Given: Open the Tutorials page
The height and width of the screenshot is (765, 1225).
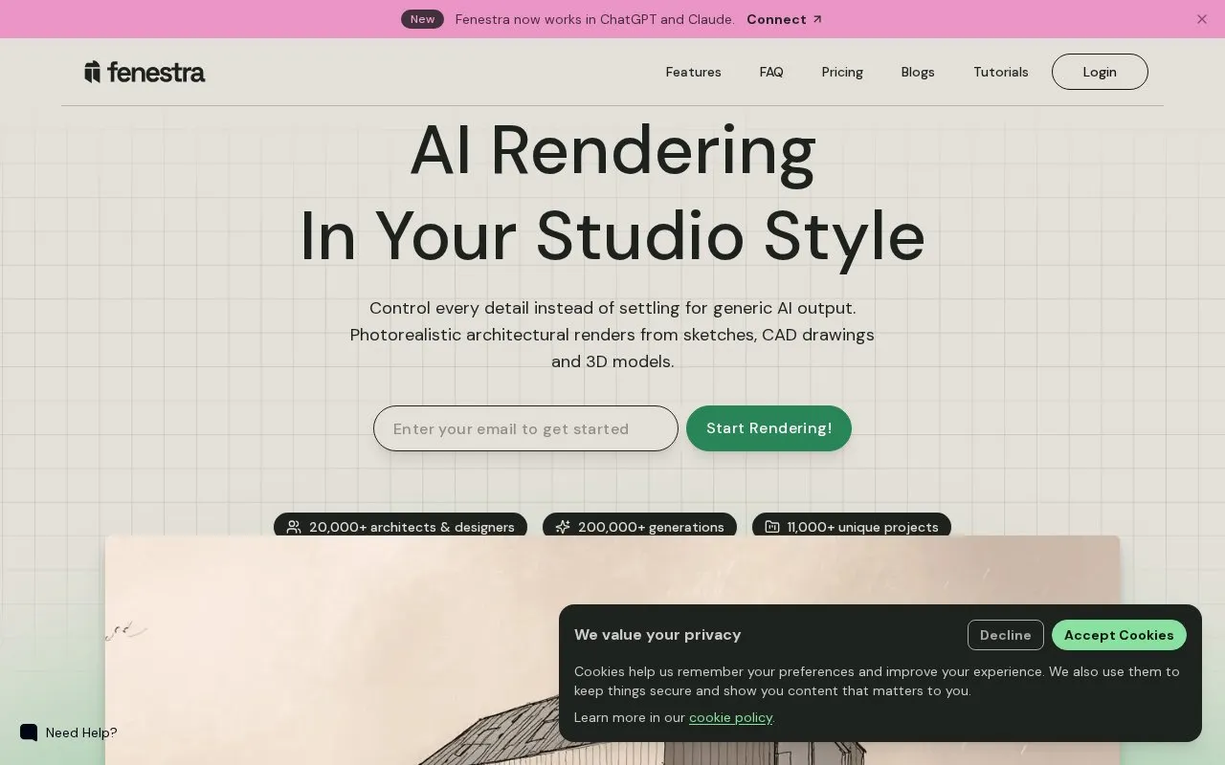Looking at the screenshot, I should (x=1001, y=72).
